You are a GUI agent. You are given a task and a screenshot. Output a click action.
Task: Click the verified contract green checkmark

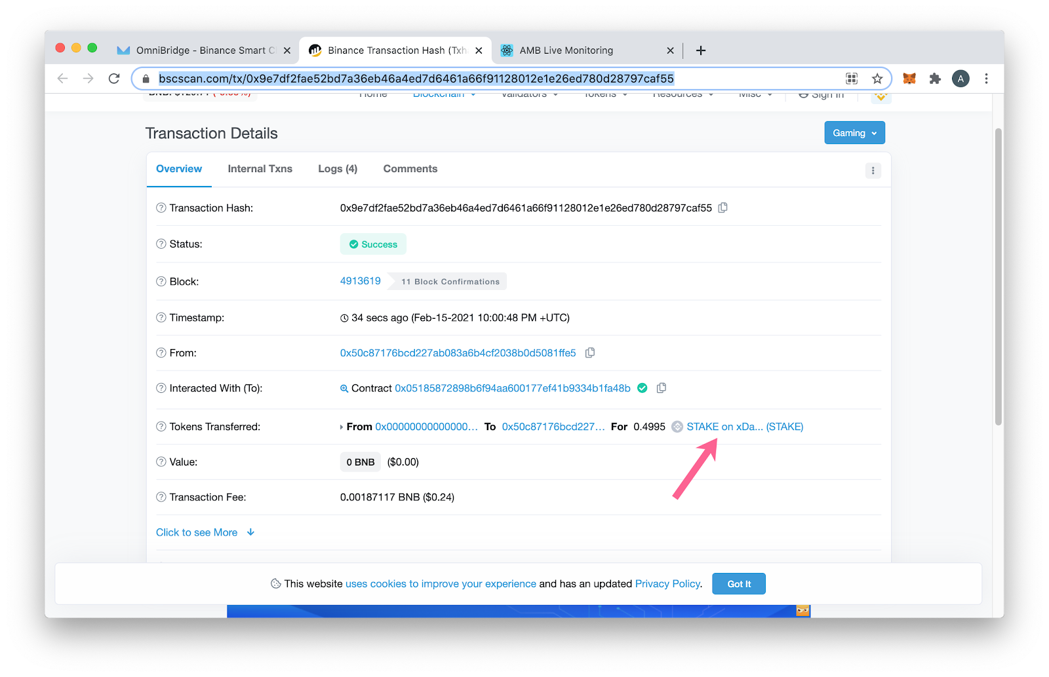(x=643, y=388)
